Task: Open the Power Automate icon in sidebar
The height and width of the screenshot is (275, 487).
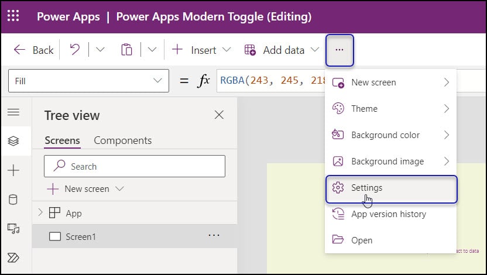Action: 13,257
